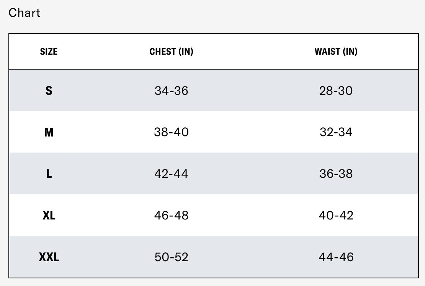The width and height of the screenshot is (425, 286).
Task: Click waist value 40-42
Action: [336, 215]
